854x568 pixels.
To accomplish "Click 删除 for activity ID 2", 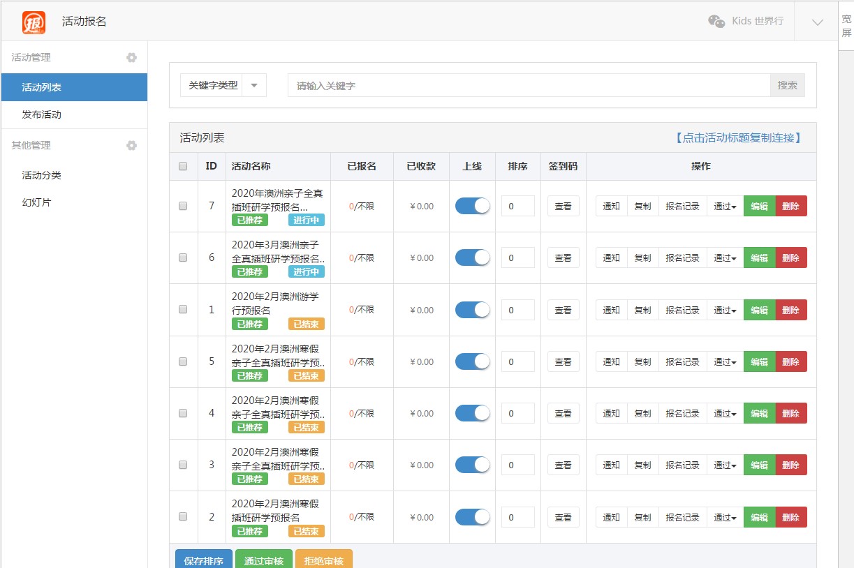I will point(791,517).
